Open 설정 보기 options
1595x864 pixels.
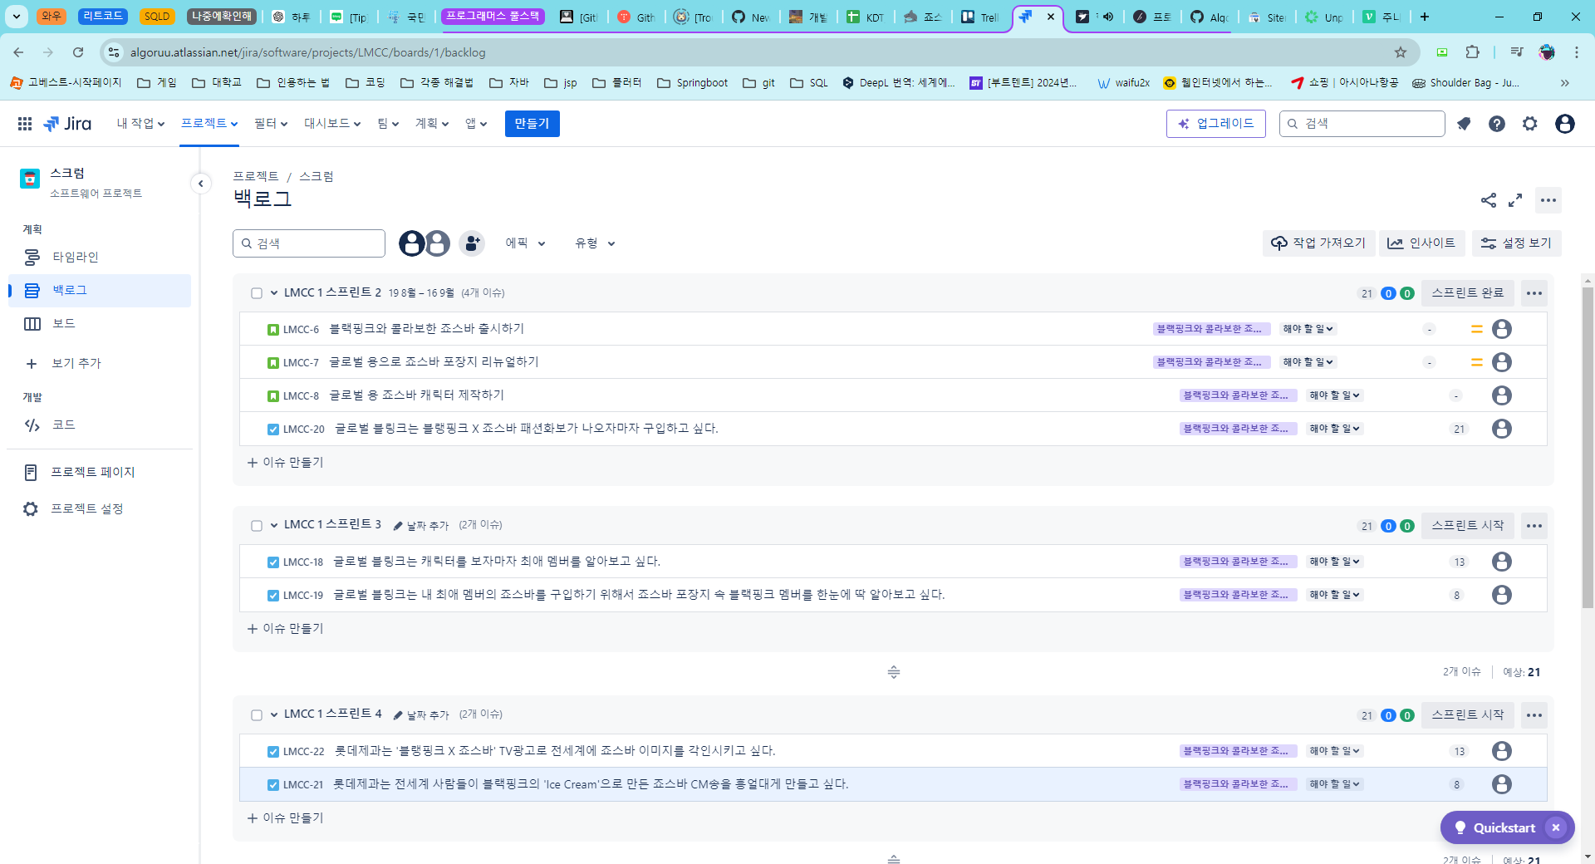[1517, 243]
